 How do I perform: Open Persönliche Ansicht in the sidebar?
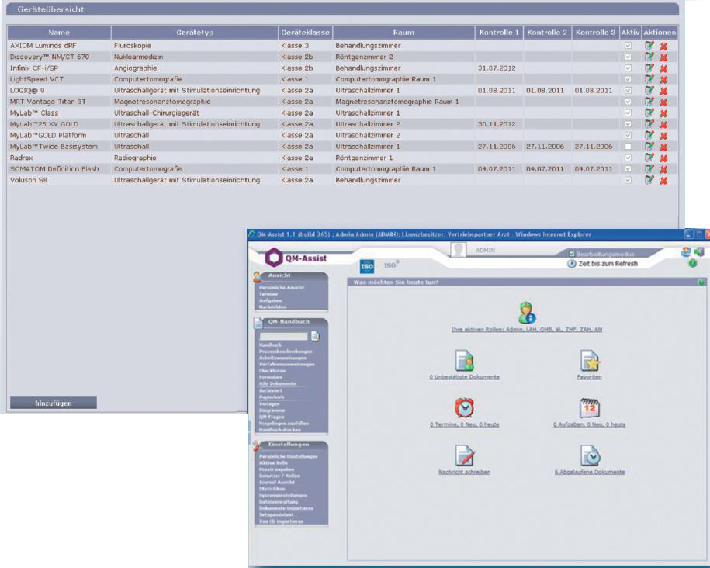coord(282,288)
